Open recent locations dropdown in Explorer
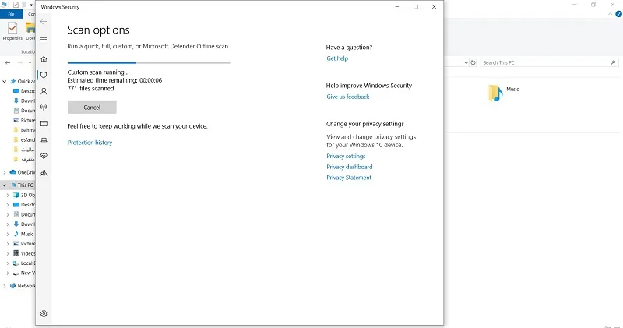Viewport: 623px width, 328px height. click(x=30, y=62)
